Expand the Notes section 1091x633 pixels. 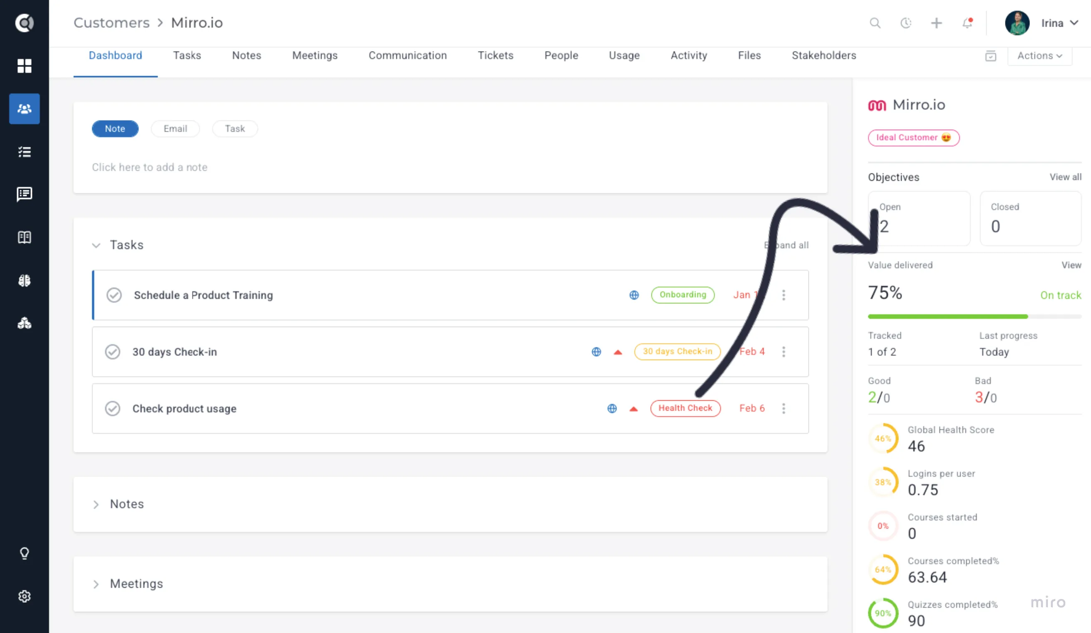(96, 505)
